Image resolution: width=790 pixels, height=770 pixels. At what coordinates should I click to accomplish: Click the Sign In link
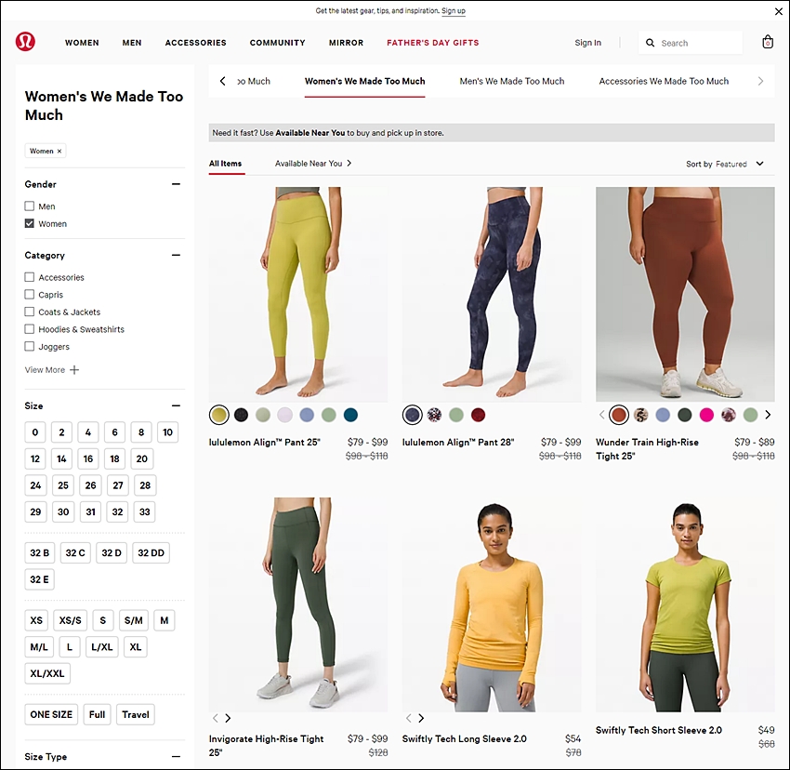point(588,43)
